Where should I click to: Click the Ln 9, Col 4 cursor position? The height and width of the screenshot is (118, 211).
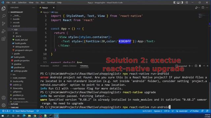click(x=147, y=111)
